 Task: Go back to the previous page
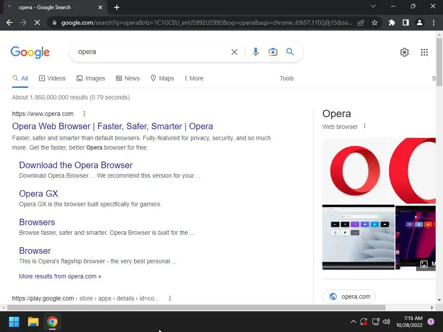[10, 22]
